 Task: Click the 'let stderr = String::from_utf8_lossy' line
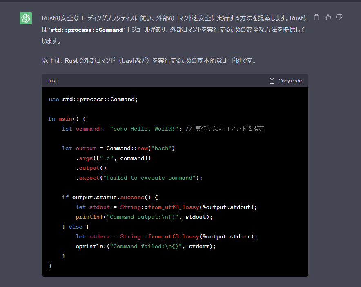point(166,237)
